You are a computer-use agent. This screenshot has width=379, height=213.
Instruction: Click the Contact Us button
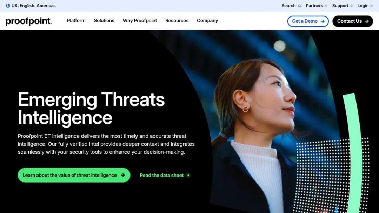(x=353, y=21)
